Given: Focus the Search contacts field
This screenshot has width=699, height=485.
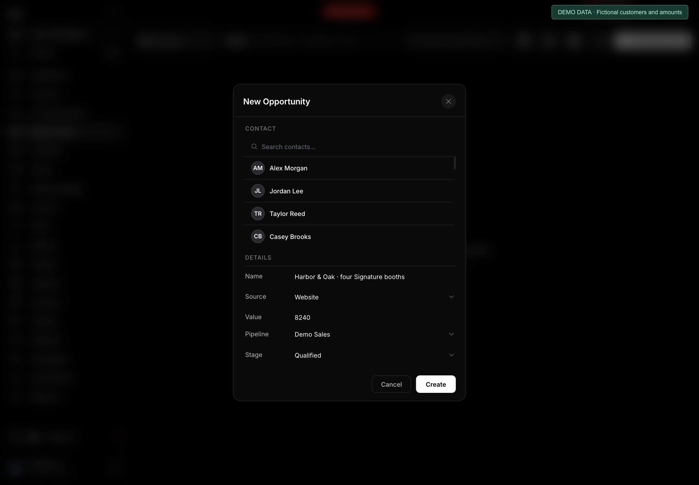Looking at the screenshot, I should pos(349,147).
